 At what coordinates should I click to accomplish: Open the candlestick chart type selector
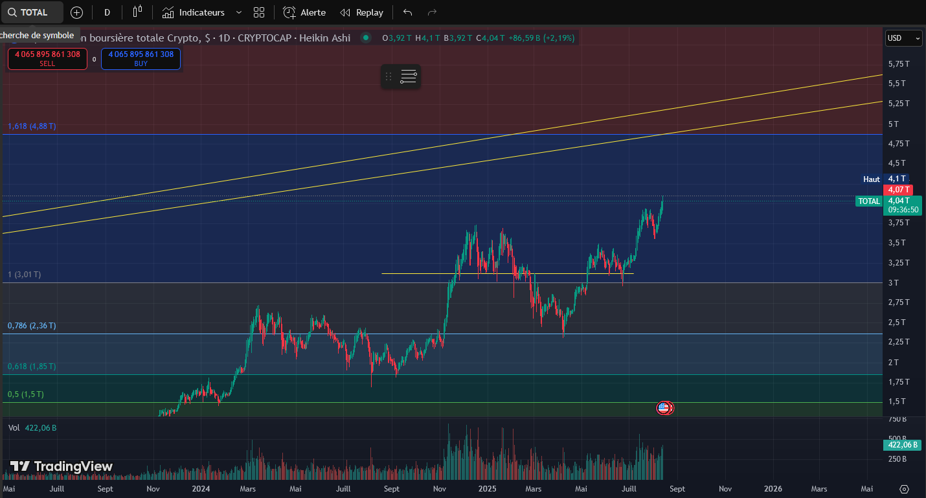pos(137,12)
